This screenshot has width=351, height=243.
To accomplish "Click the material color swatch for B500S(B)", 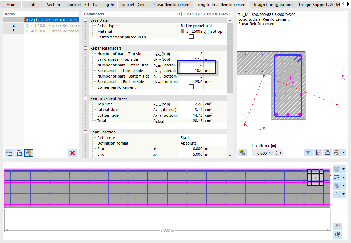I will (182, 31).
